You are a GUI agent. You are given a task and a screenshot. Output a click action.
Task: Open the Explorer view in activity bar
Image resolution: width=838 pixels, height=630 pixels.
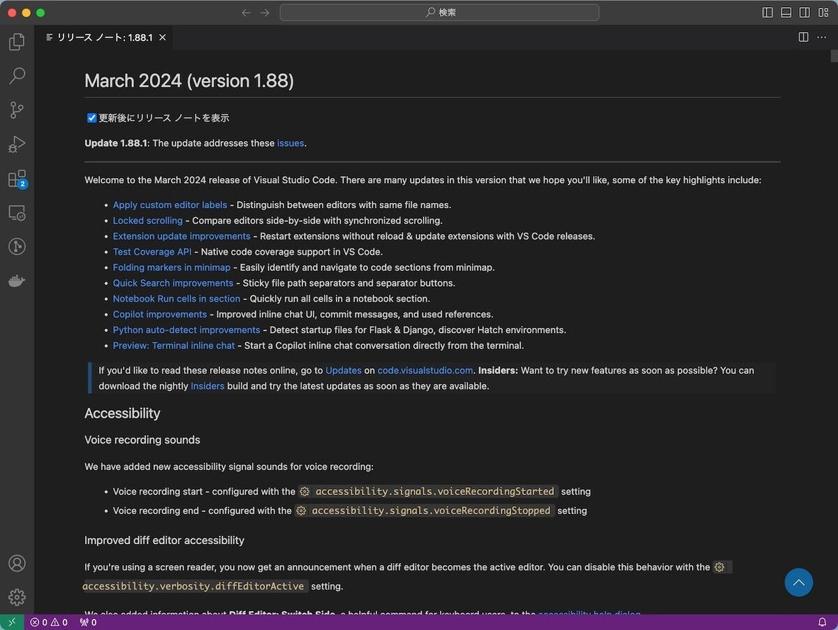(x=17, y=43)
